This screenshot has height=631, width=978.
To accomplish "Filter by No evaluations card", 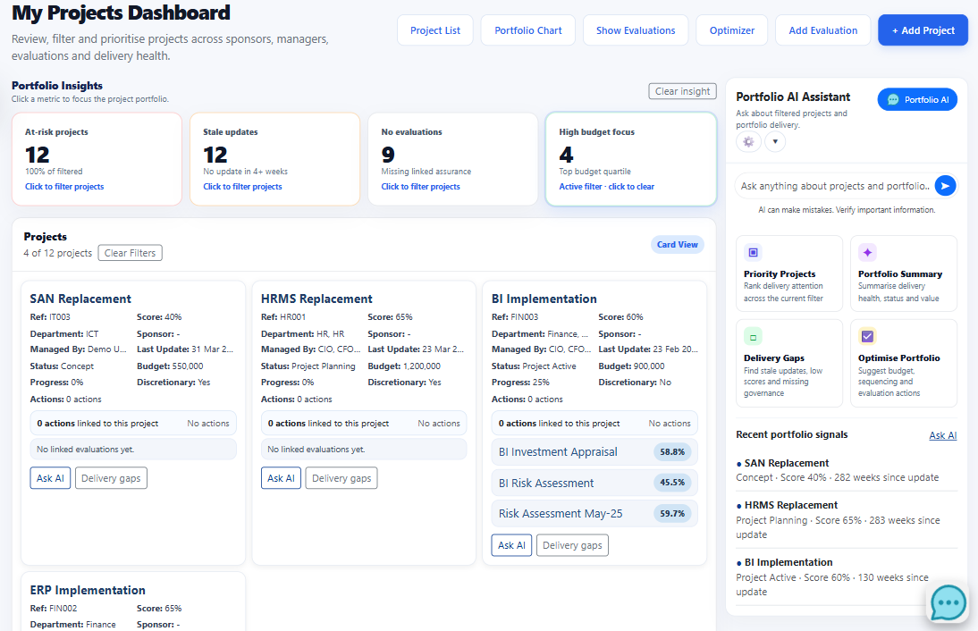I will pos(453,159).
